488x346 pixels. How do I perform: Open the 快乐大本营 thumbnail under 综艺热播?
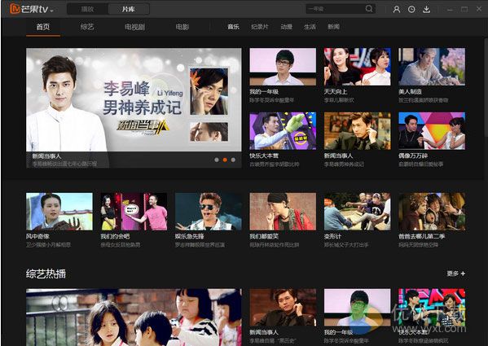432,308
